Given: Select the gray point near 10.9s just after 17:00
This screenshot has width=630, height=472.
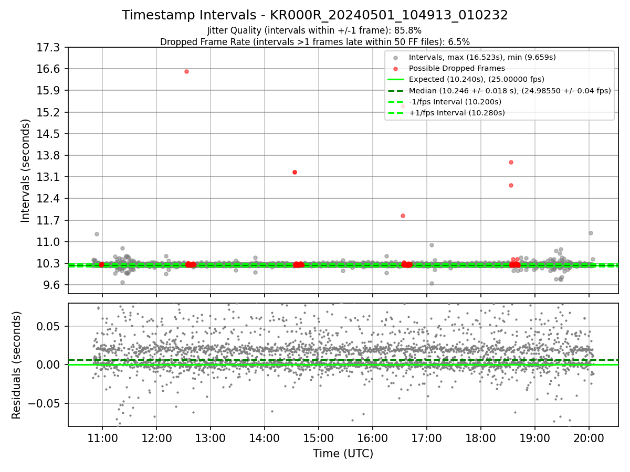Looking at the screenshot, I should coord(432,245).
